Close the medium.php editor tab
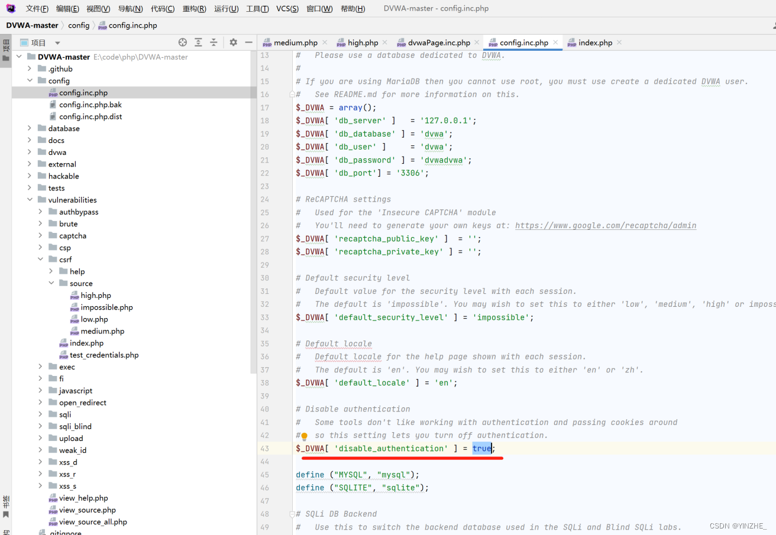This screenshot has width=776, height=535. click(x=325, y=43)
